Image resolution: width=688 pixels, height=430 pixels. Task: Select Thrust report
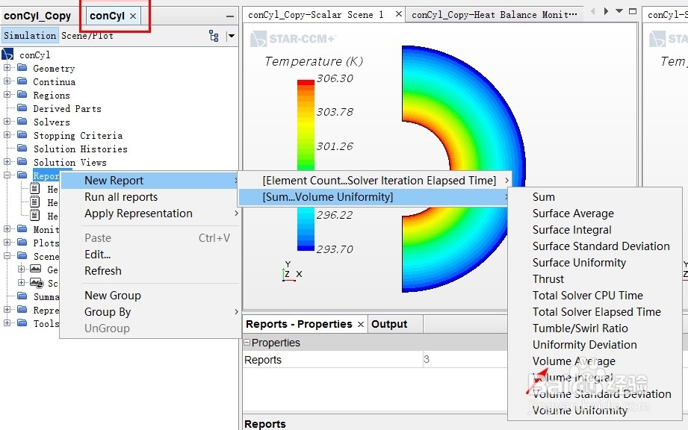point(548,279)
